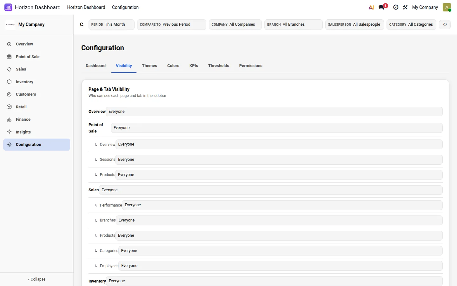Open visibility dropdown for Performance tab
Image resolution: width=457 pixels, height=286 pixels.
(x=282, y=205)
